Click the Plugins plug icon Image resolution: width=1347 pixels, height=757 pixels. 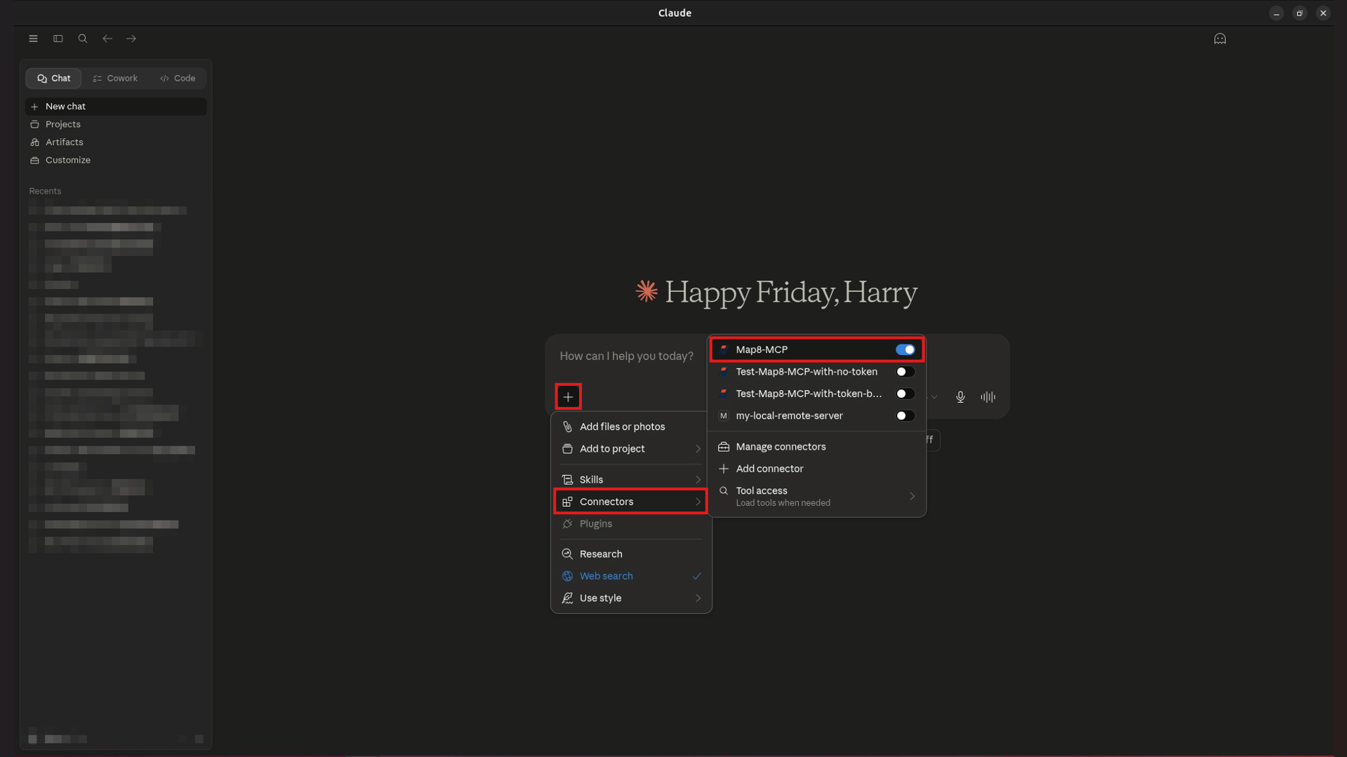pos(567,524)
